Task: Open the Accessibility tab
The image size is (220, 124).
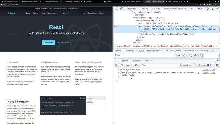Action: coord(202,51)
